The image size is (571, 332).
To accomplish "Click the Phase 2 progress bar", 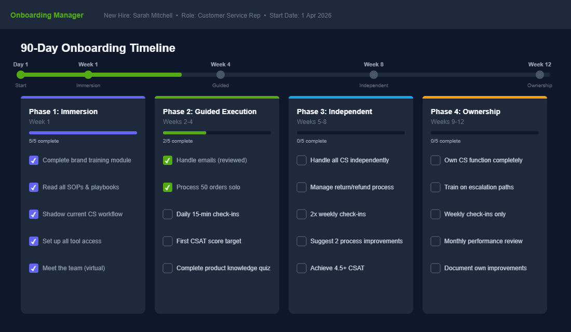I will click(x=216, y=132).
